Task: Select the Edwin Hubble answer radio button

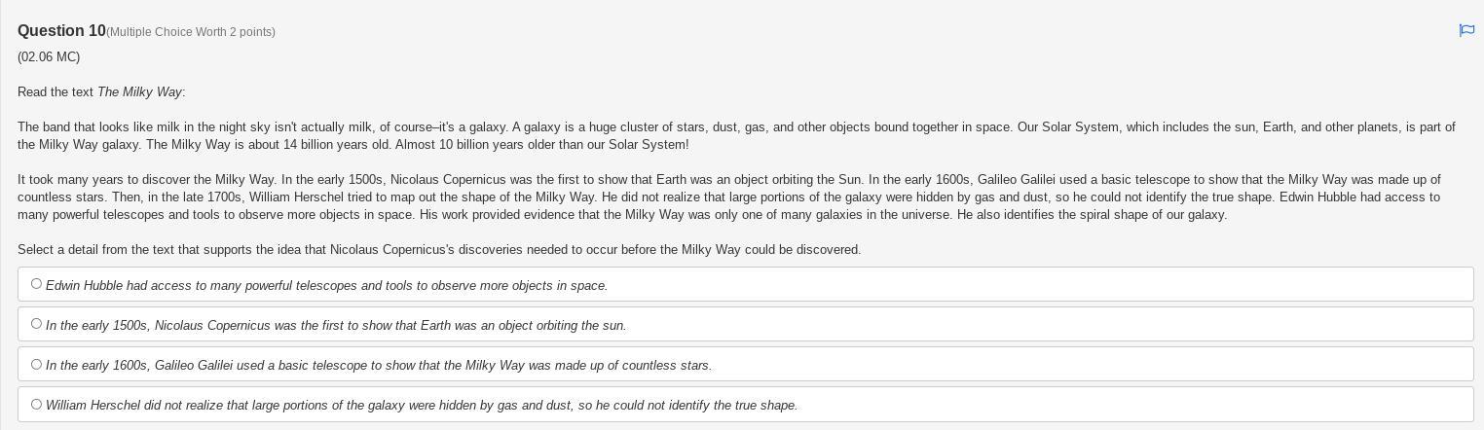Action: click(36, 284)
